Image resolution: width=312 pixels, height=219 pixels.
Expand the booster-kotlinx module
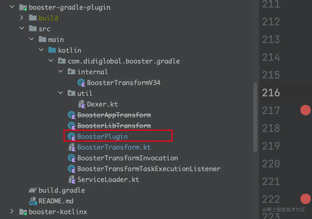tap(12, 211)
